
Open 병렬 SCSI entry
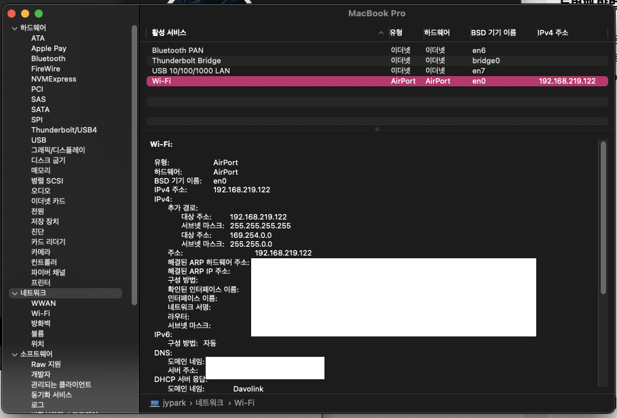coord(47,181)
